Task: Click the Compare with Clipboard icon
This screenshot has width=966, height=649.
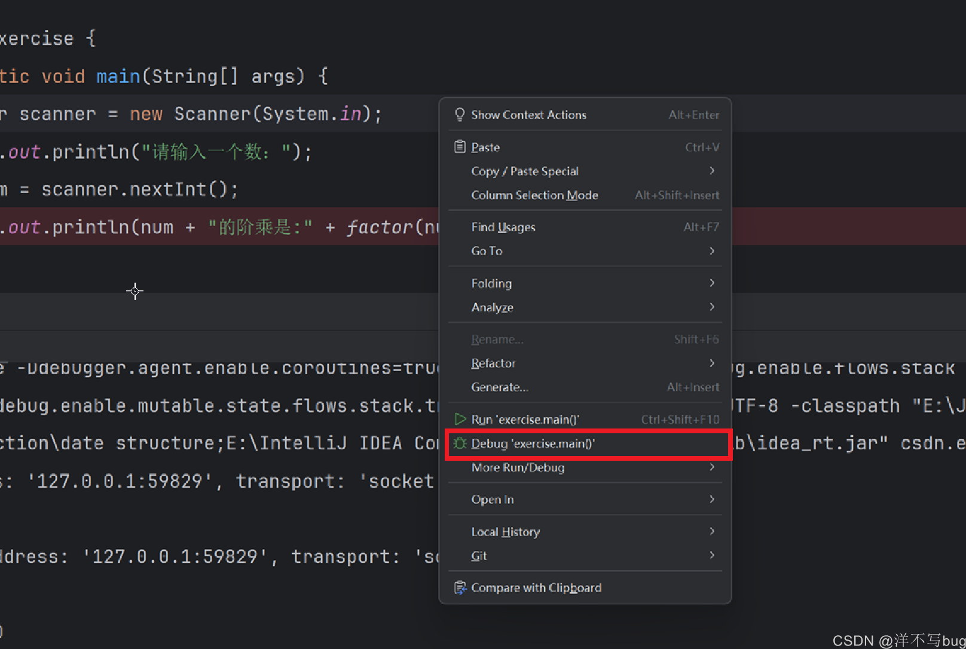Action: (460, 588)
